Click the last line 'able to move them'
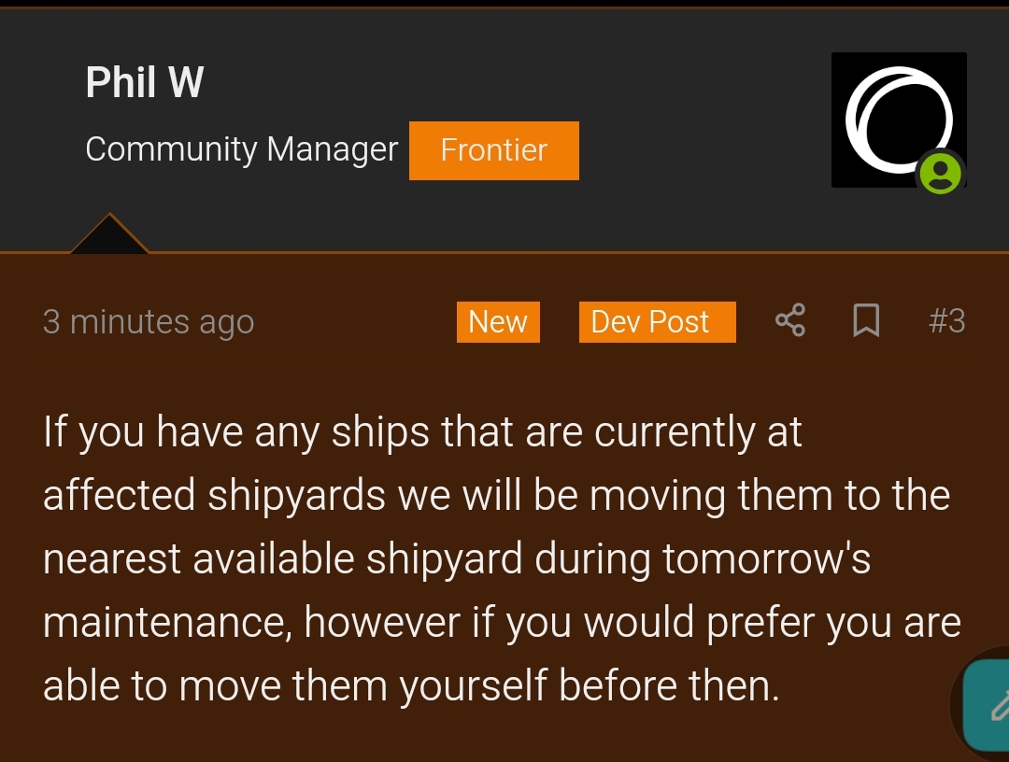The image size is (1009, 762). (411, 685)
